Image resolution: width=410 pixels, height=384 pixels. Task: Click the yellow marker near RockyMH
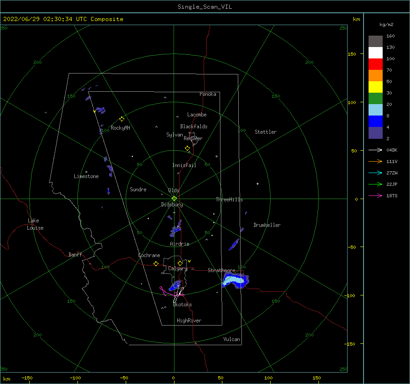point(122,119)
